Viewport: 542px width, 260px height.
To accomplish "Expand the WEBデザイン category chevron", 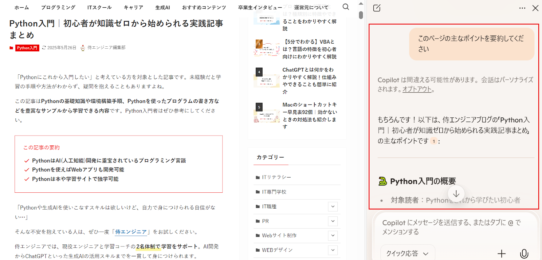I will click(x=333, y=250).
